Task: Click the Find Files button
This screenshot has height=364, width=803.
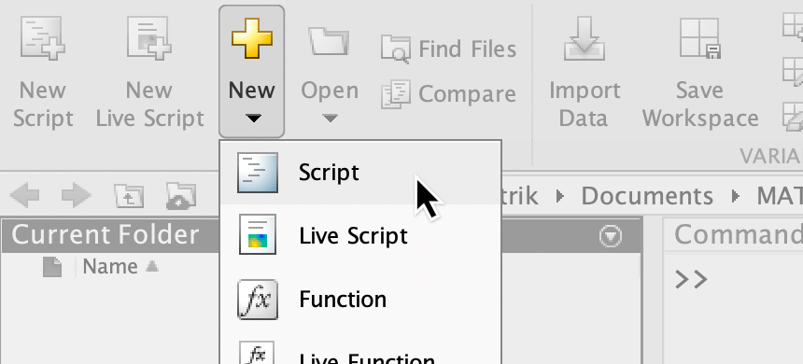Action: click(448, 49)
